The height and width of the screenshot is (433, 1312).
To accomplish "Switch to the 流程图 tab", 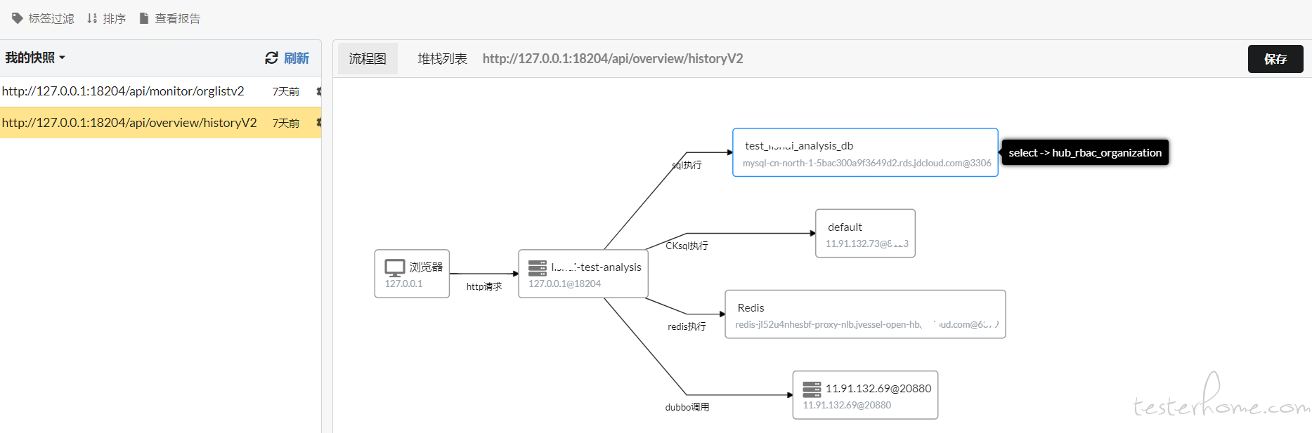I will tap(368, 58).
